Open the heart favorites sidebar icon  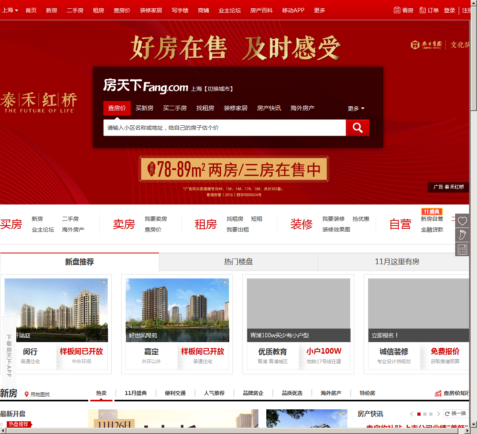(462, 221)
